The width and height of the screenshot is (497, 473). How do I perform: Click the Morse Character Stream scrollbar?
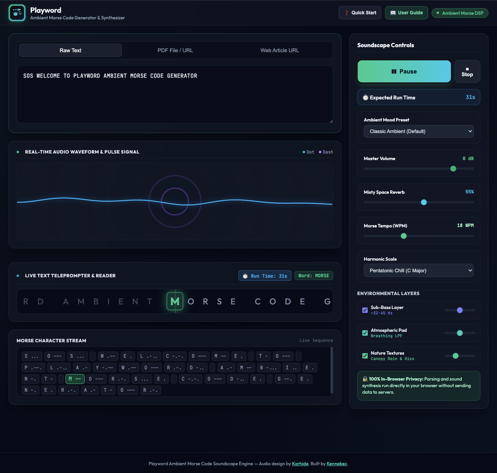click(x=332, y=370)
